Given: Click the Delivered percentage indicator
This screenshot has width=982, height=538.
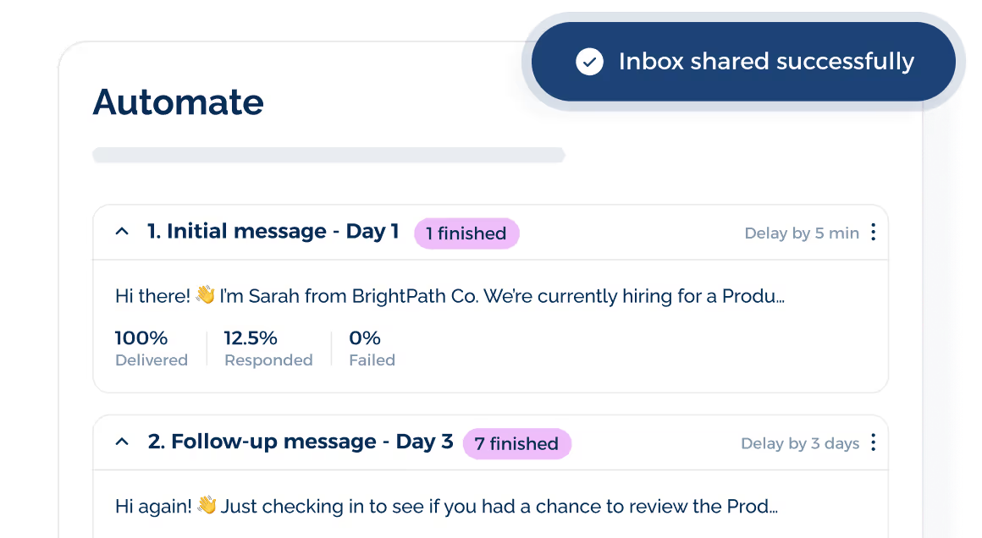Looking at the screenshot, I should point(152,348).
